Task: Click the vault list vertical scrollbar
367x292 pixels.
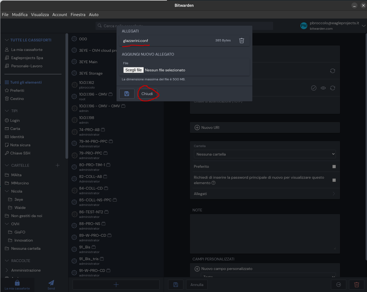Action: [x=67, y=95]
